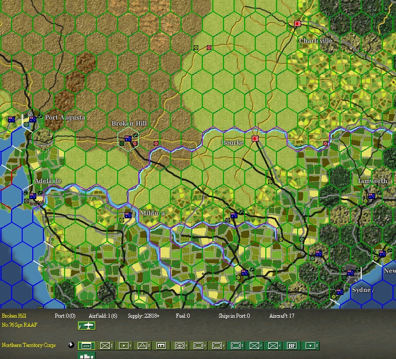Click the Australian flag at Port Augusta
396x359 pixels.
(x=33, y=119)
